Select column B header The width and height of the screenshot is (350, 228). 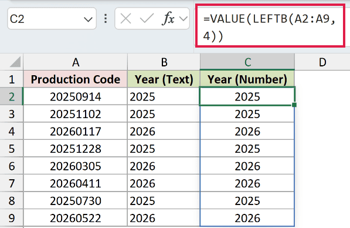164,62
